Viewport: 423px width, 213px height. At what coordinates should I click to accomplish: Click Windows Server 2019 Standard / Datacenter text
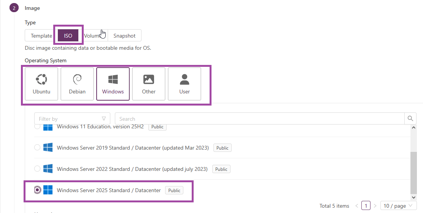[x=133, y=148]
